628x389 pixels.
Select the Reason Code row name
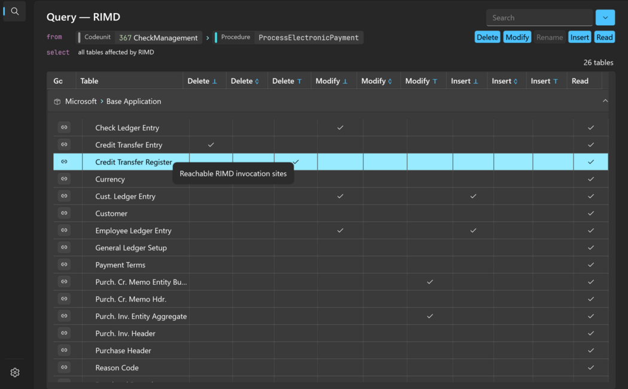tap(117, 368)
